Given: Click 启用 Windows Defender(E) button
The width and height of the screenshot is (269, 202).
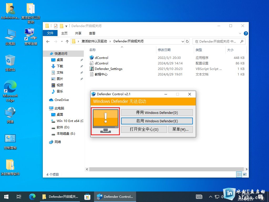Looking at the screenshot, I should pos(157,121).
